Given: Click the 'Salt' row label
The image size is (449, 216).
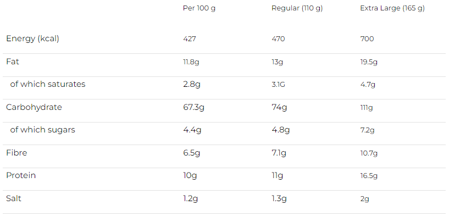Looking at the screenshot, I should point(14,198).
